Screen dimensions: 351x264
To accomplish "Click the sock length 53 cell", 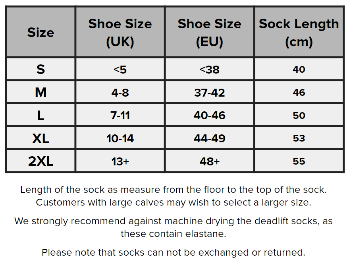I will 299,138.
